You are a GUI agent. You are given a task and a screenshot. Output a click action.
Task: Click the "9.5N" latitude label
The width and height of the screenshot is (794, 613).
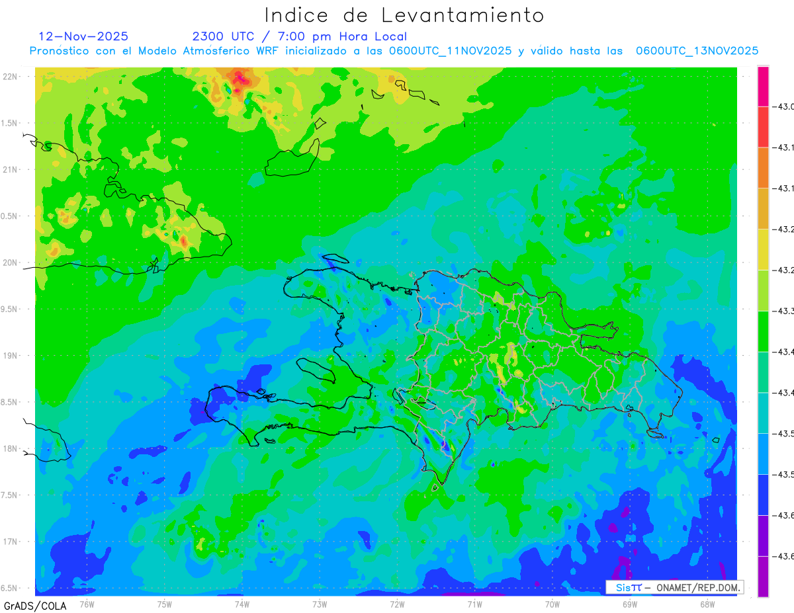click(x=9, y=309)
